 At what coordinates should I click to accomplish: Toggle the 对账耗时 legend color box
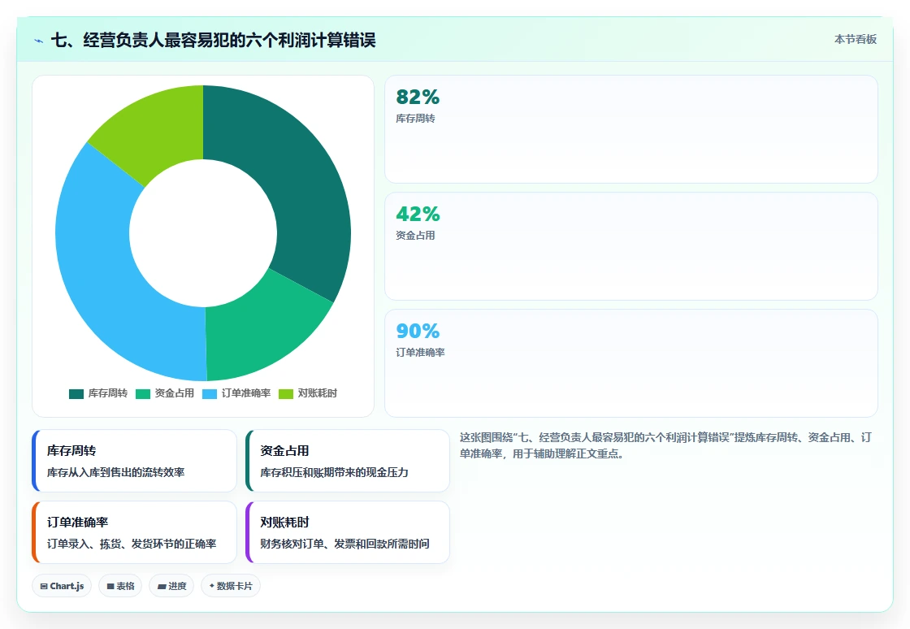click(286, 394)
